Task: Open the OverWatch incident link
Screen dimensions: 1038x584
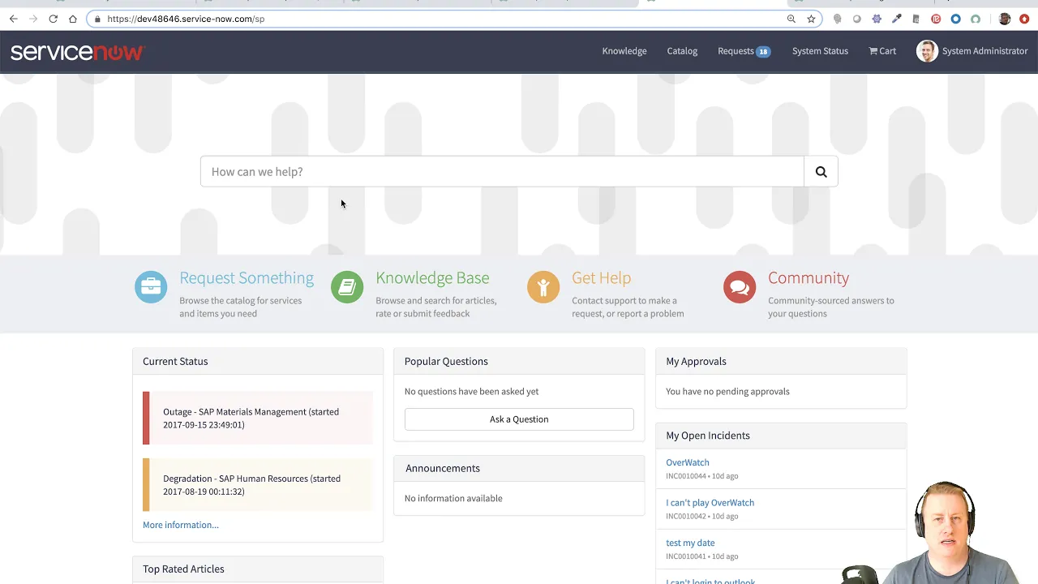Action: (687, 462)
